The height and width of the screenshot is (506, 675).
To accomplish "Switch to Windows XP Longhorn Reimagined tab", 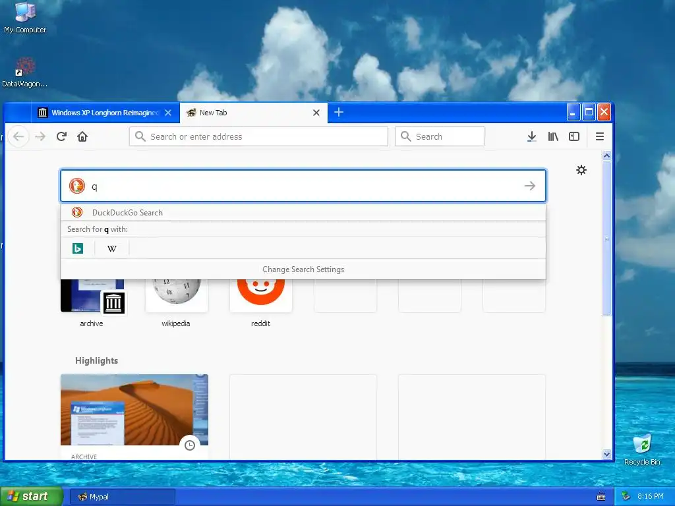I will coord(105,113).
